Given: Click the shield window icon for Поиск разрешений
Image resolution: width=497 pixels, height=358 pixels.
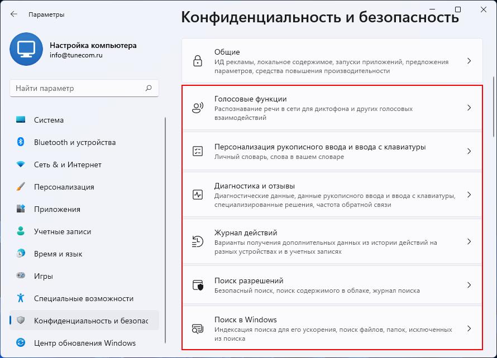Looking at the screenshot, I should coord(198,285).
